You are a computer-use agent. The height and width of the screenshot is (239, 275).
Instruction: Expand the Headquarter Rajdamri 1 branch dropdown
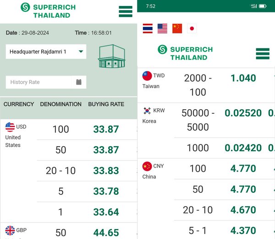point(46,52)
